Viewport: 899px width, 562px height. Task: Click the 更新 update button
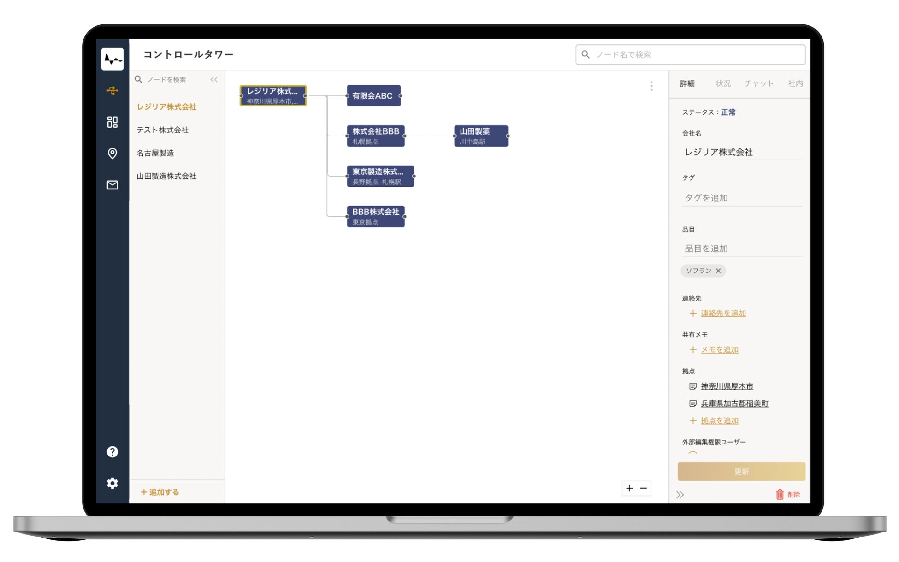click(x=741, y=472)
